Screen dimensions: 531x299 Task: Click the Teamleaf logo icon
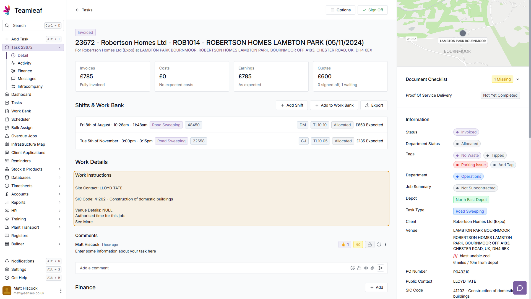7,10
